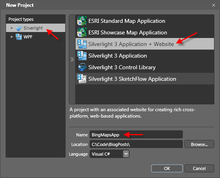Confirm with the OK button
220x178 pixels.
167,168
